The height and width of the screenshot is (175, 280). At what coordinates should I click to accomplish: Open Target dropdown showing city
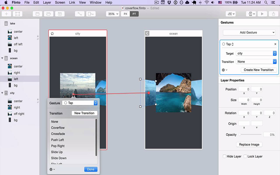(256, 54)
